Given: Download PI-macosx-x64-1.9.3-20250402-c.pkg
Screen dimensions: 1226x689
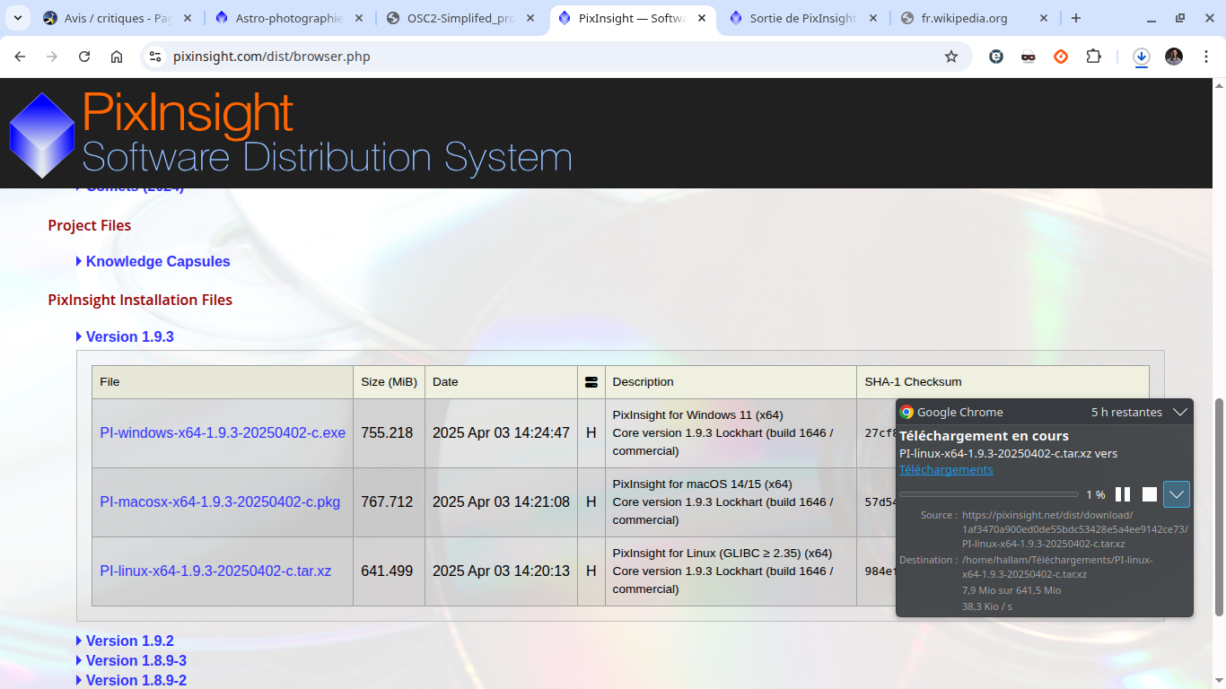Looking at the screenshot, I should pyautogui.click(x=220, y=501).
